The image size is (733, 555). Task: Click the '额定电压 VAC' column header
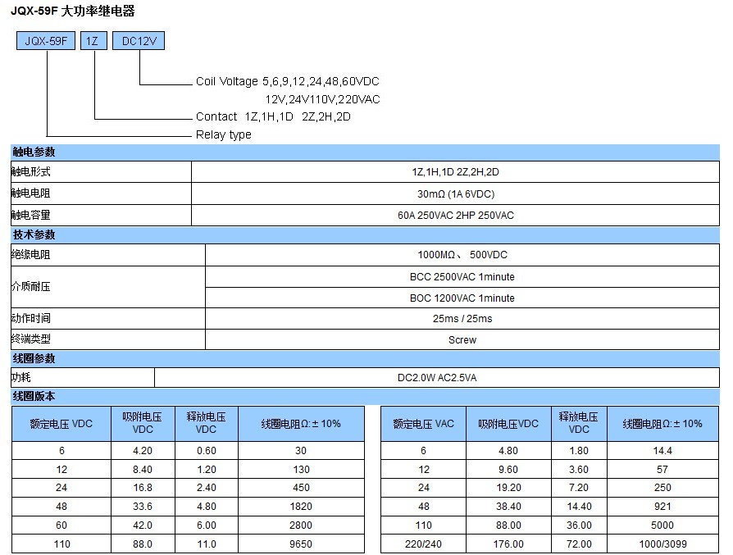(424, 424)
